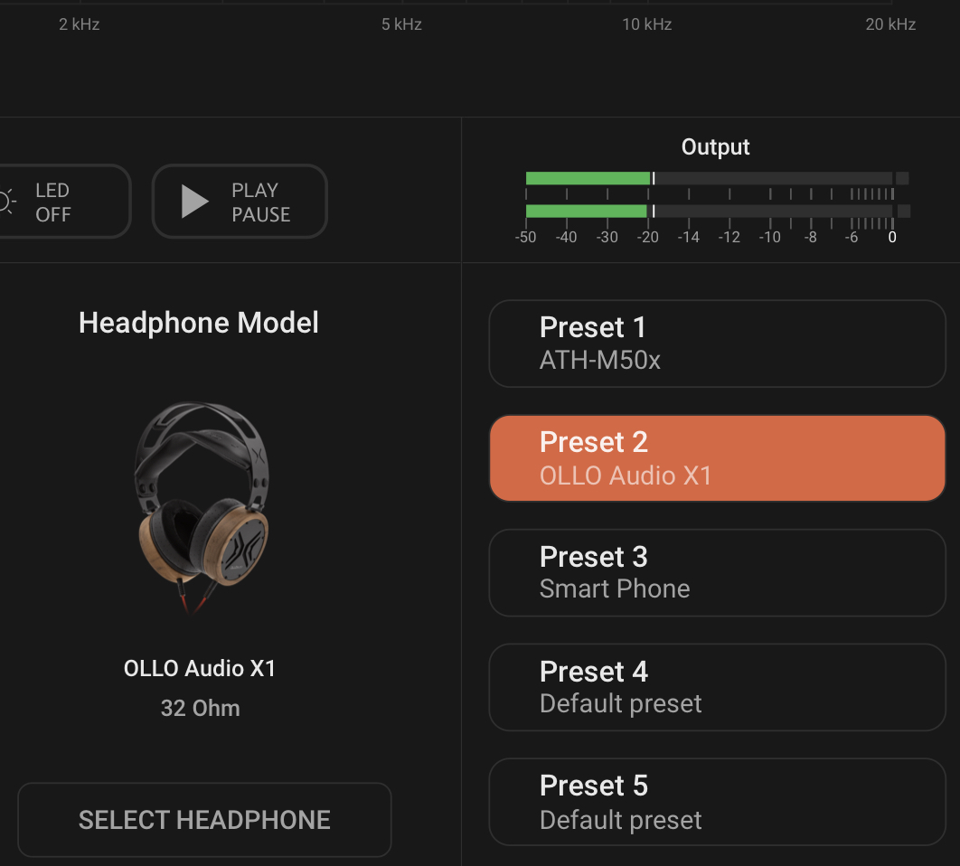The image size is (960, 866).
Task: Click the lower channel clip indicator square
Action: click(x=902, y=212)
